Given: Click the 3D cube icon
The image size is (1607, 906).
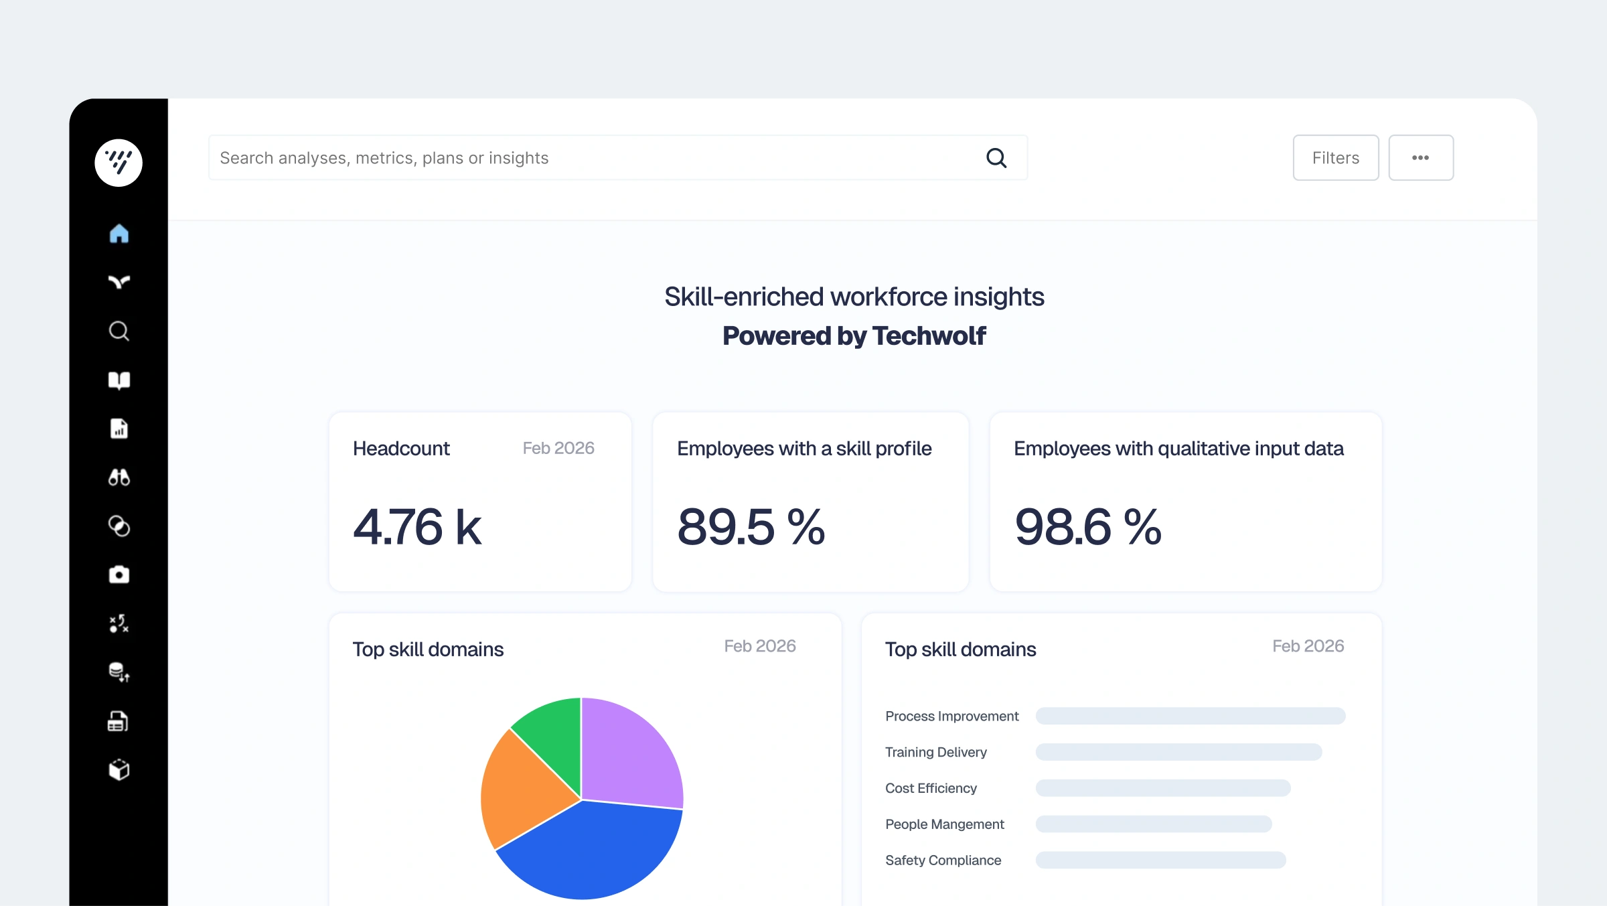Looking at the screenshot, I should (119, 770).
